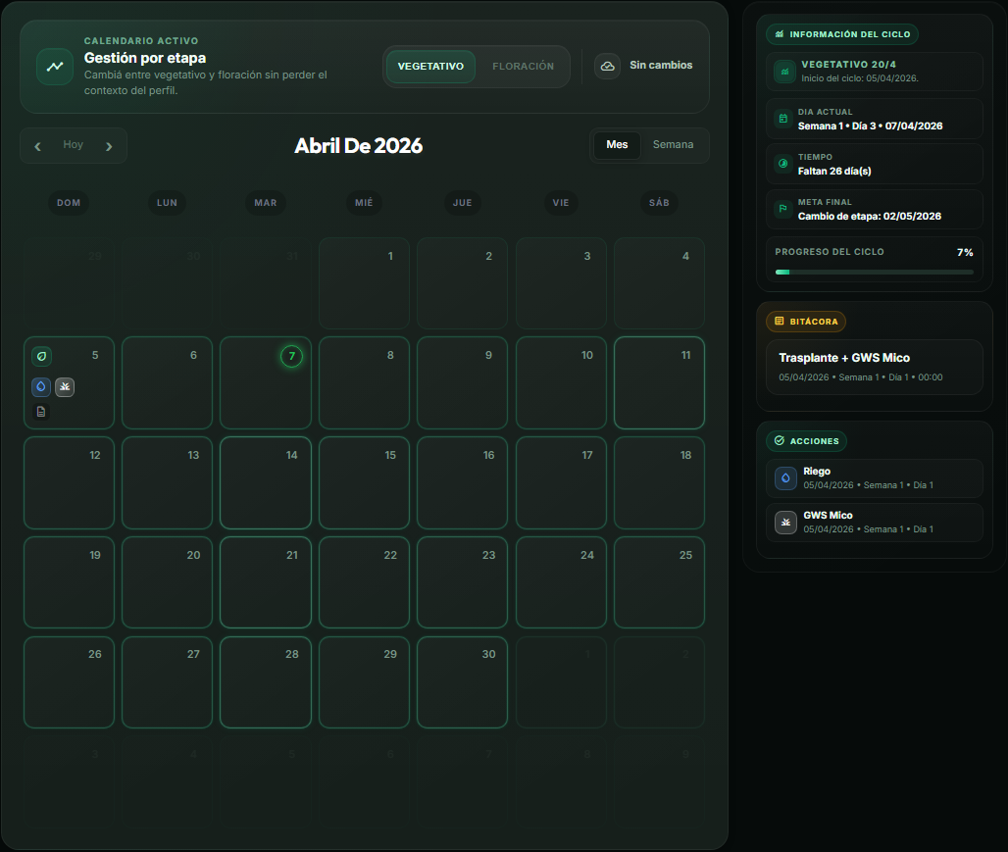Switch to the Semana view tab

[x=674, y=144]
